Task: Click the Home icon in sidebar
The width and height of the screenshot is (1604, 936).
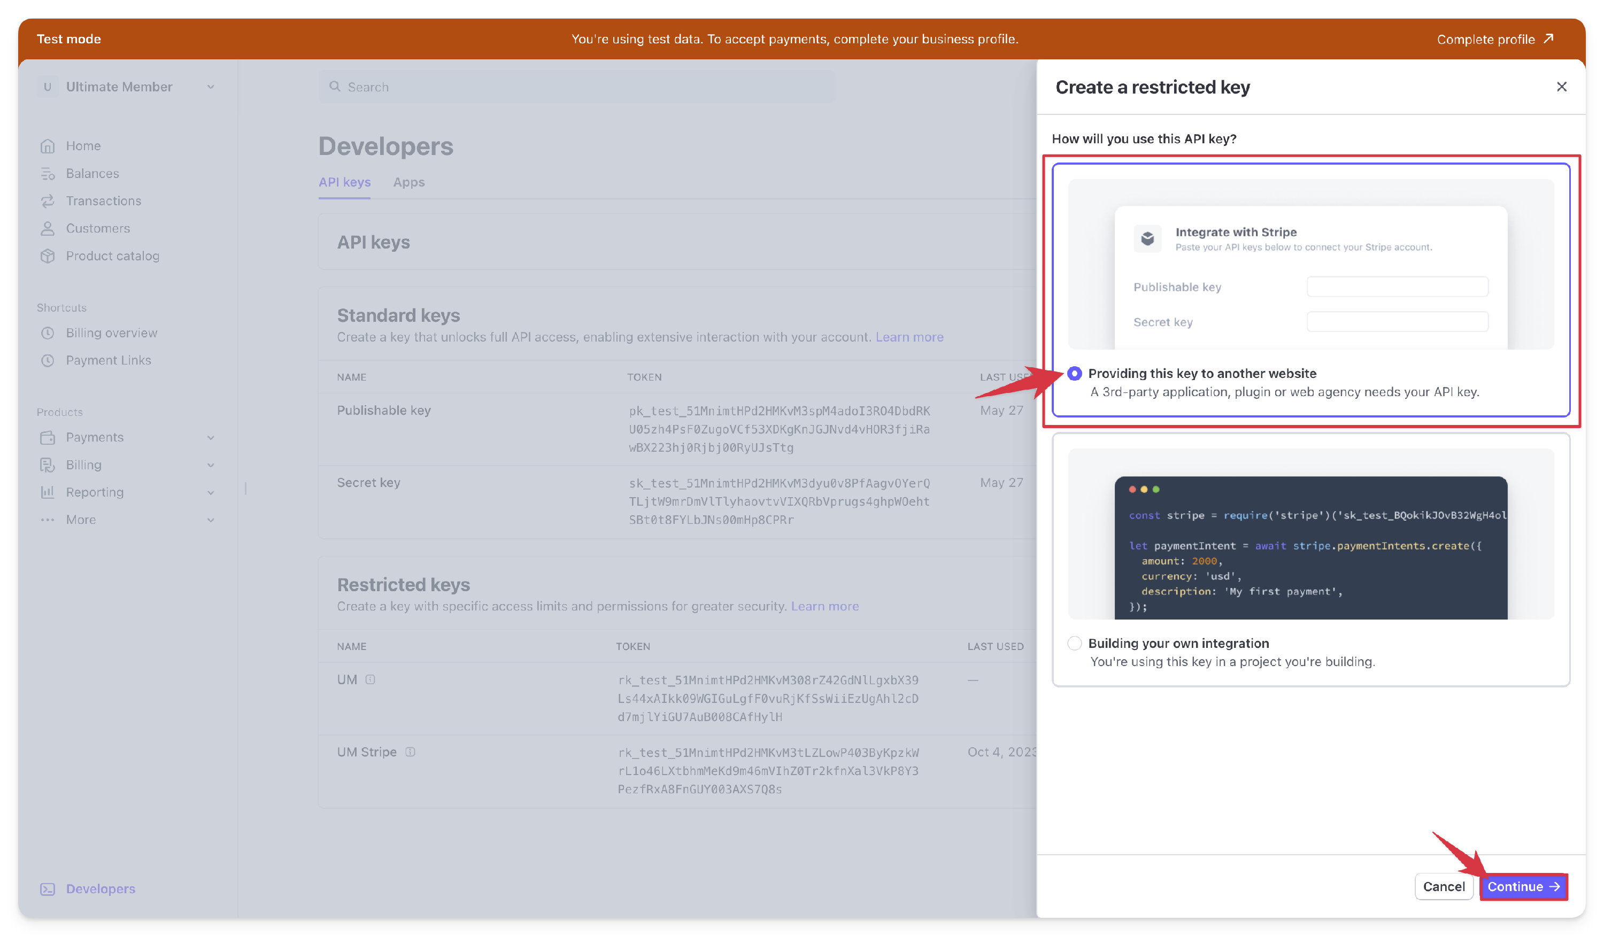Action: pos(48,146)
